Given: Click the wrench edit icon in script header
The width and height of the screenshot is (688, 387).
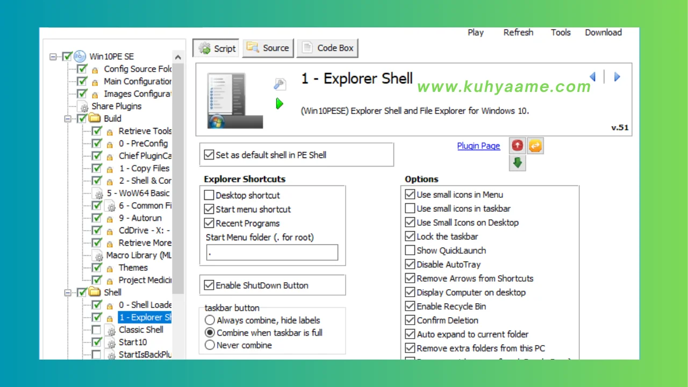Looking at the screenshot, I should [x=279, y=84].
